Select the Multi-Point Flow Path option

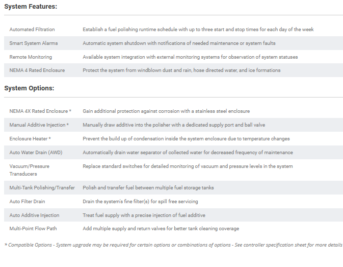coord(35,229)
